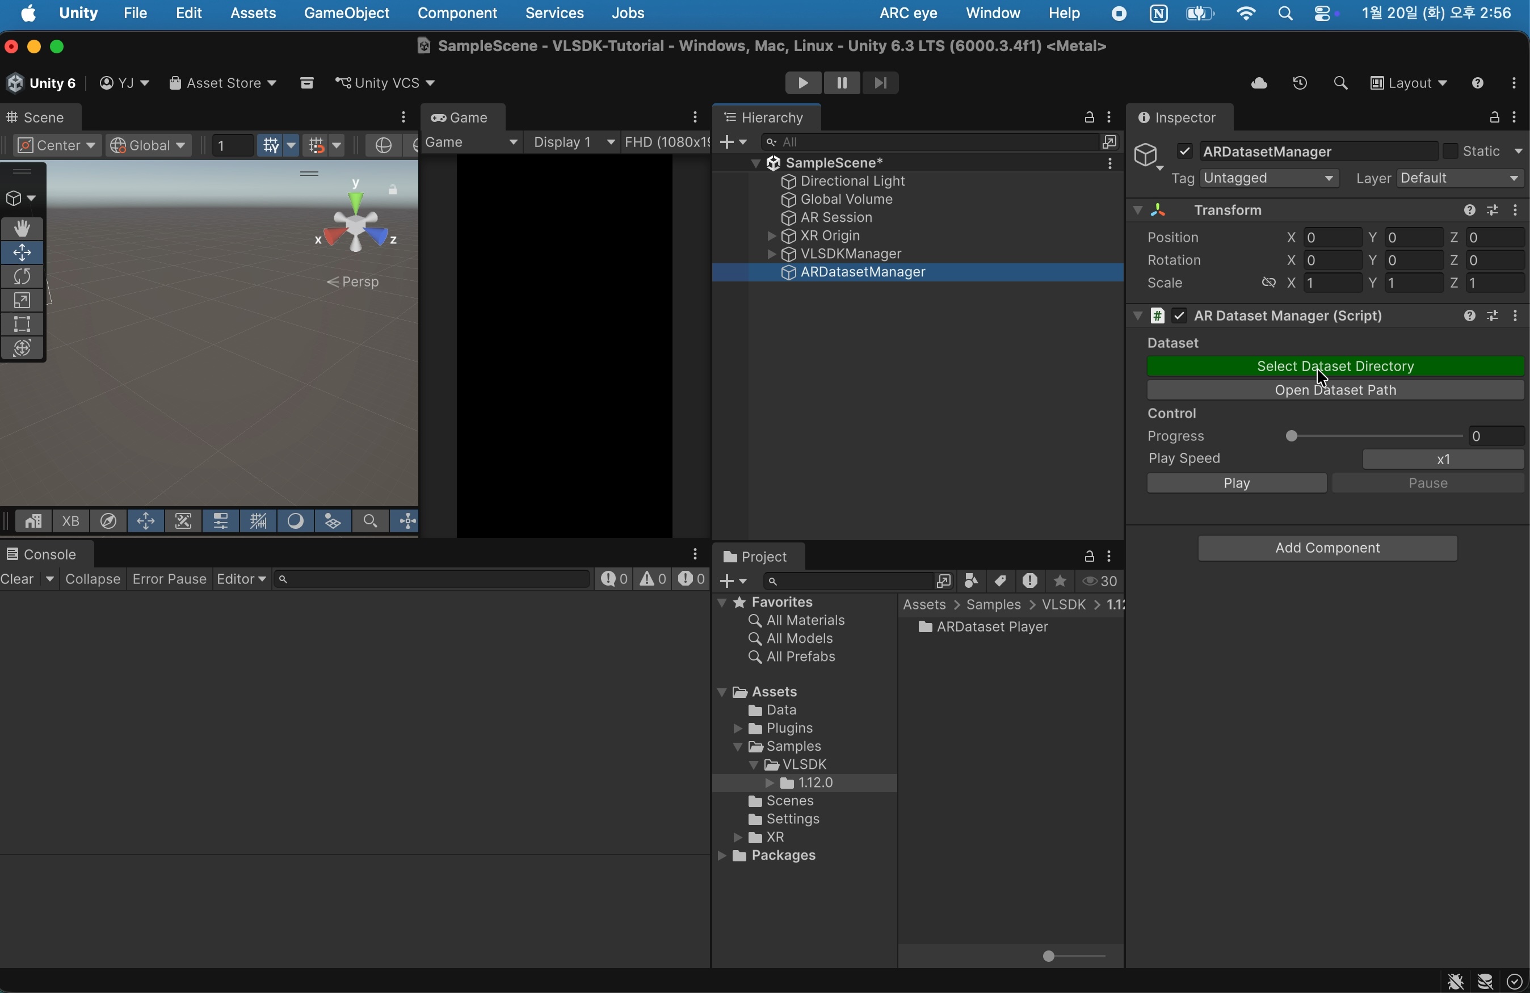Click the Select Dataset Directory button
Screen dimensions: 1530x993
click(1335, 367)
